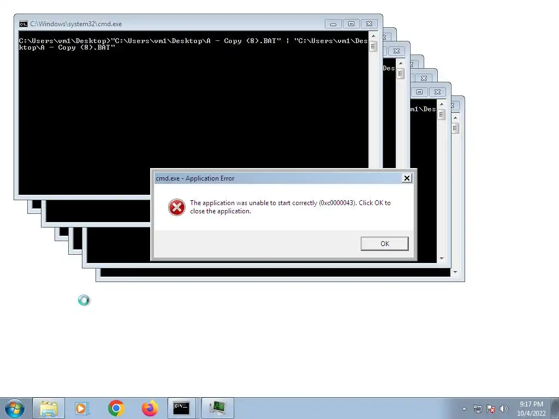This screenshot has width=559, height=419.
Task: Close the background cmd window showing only 'Des'
Action: (x=396, y=51)
